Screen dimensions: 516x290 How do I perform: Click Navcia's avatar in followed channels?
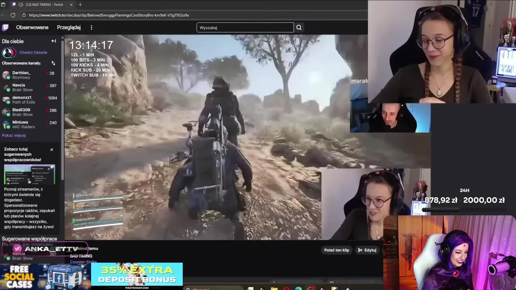click(6, 87)
